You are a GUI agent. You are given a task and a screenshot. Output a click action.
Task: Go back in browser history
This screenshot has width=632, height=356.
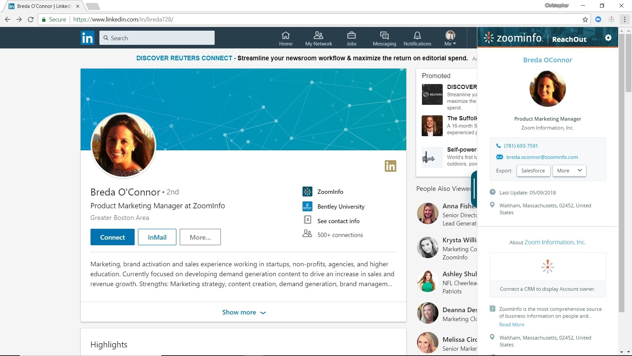(8, 19)
